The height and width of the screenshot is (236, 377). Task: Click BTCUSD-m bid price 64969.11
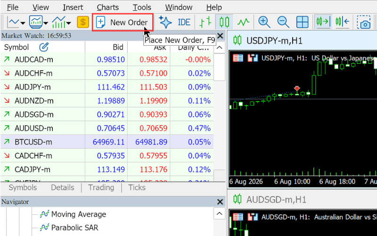coord(109,142)
